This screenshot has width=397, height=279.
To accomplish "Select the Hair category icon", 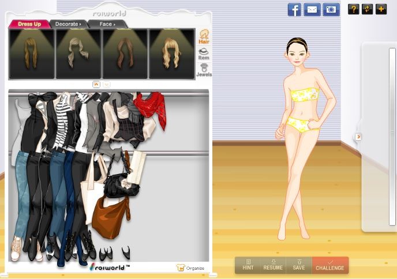I will click(x=204, y=37).
